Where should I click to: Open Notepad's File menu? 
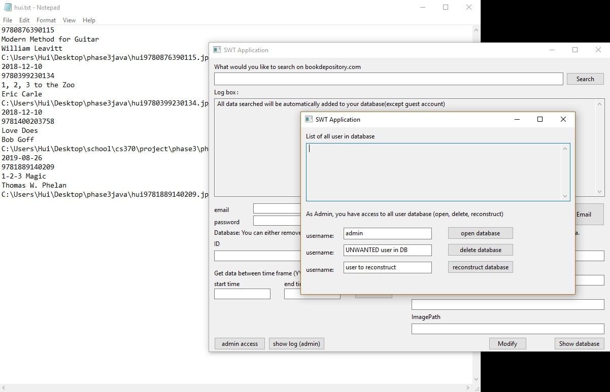[8, 20]
